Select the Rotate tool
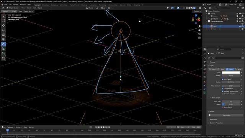 3,30
